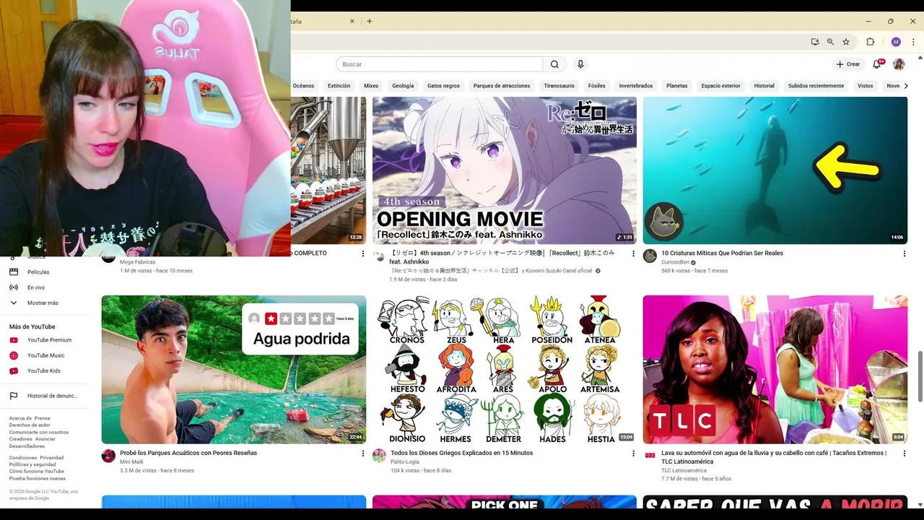Open the browser extensions puzzle icon
The width and height of the screenshot is (924, 520).
[x=871, y=42]
